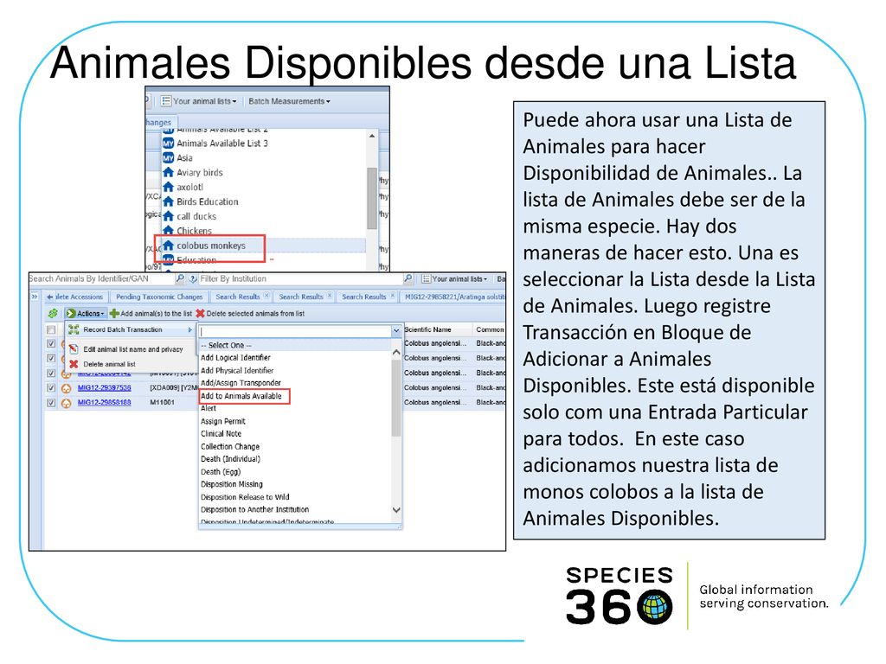Click Search Animals By Identifier/GAN field
The width and height of the screenshot is (886, 664).
101,279
